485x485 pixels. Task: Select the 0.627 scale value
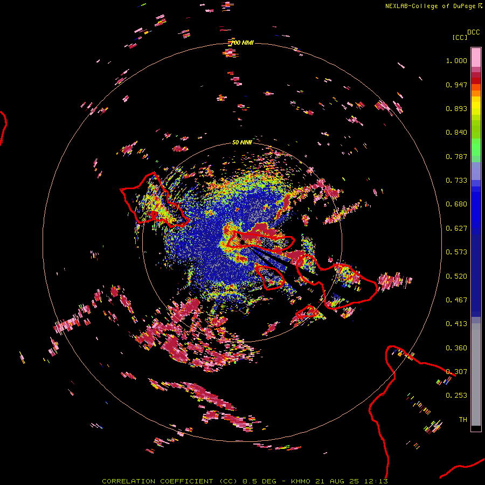pos(456,228)
